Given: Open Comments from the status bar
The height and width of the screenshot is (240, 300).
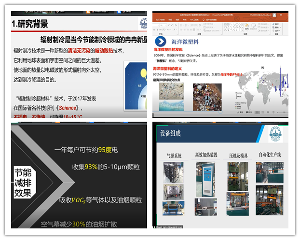Looking at the screenshot, I should (249, 112).
